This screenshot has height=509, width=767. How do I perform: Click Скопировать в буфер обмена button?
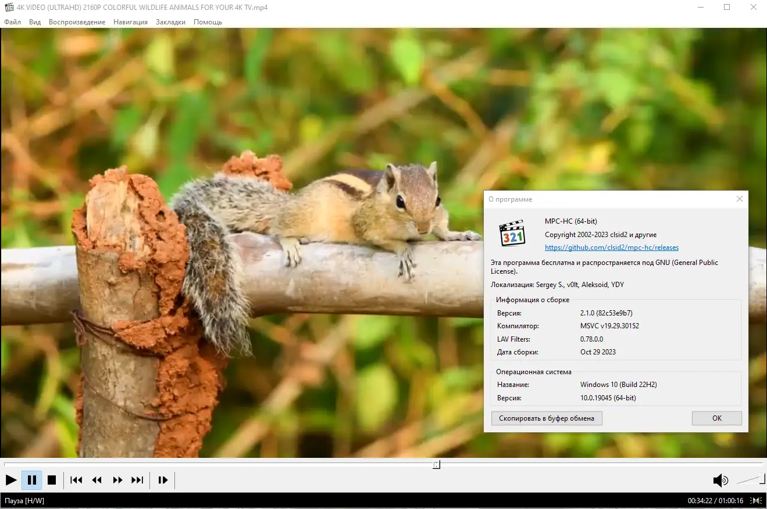click(x=547, y=418)
